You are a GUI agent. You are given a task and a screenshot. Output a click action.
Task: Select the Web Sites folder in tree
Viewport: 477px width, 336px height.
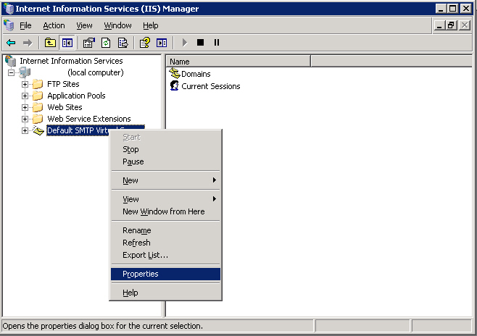click(x=65, y=107)
